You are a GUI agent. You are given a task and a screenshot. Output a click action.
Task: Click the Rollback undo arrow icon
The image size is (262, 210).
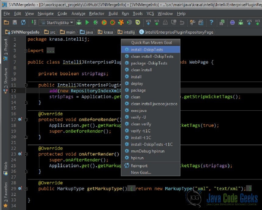tap(182, 22)
